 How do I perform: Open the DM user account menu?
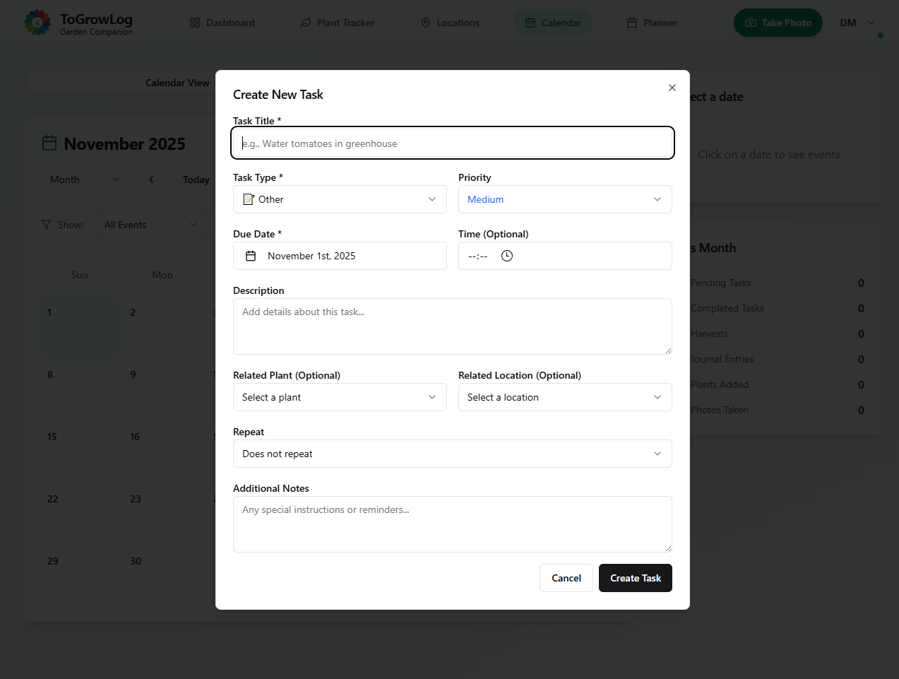[x=857, y=23]
